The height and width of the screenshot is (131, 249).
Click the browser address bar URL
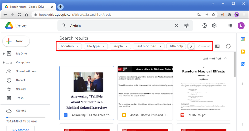click(x=75, y=14)
